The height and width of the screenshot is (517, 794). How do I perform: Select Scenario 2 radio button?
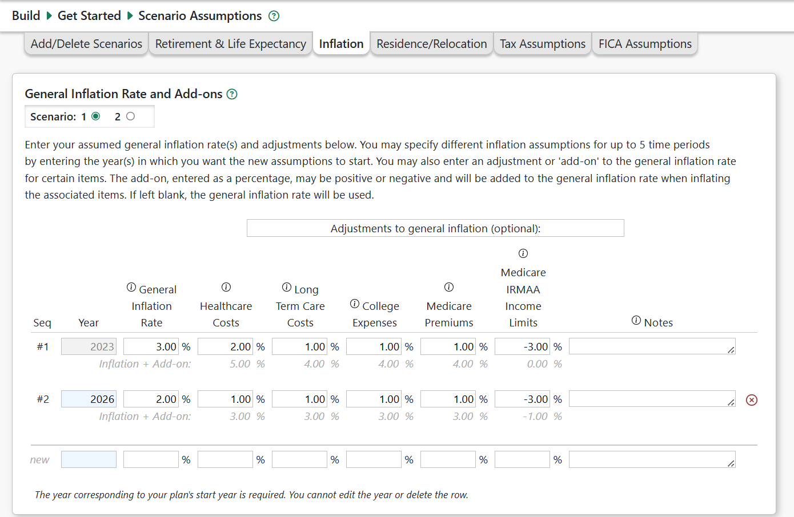(131, 116)
